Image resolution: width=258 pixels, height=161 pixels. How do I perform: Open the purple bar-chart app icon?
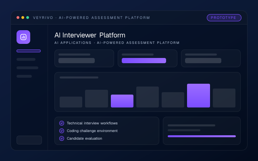click(23, 37)
